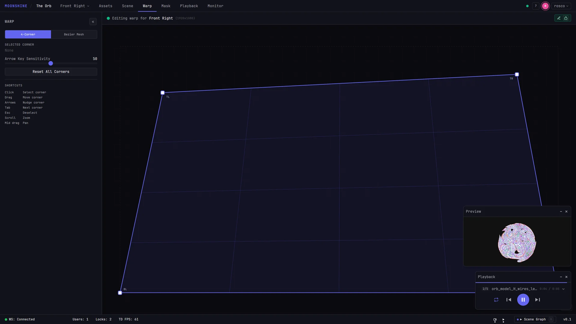Screen dimensions: 576x324
Task: Click the Playback progress bar
Action: point(523,283)
